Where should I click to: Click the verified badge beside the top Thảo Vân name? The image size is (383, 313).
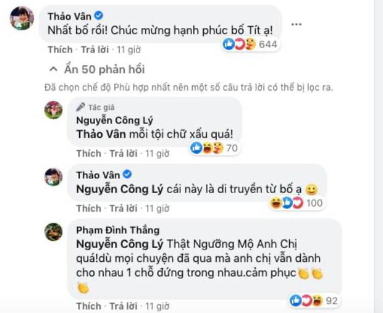point(99,16)
